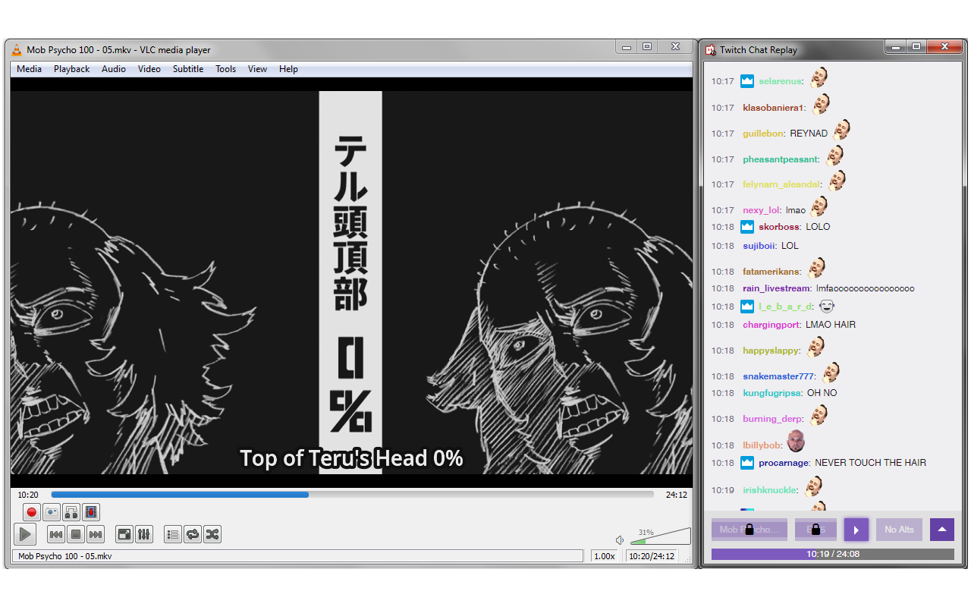Skip to next media in VLC
The image size is (971, 607).
[96, 534]
